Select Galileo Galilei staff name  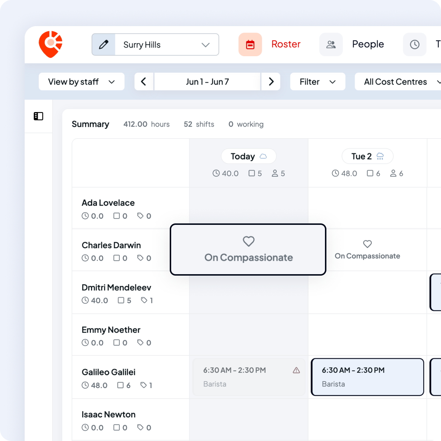click(x=108, y=372)
